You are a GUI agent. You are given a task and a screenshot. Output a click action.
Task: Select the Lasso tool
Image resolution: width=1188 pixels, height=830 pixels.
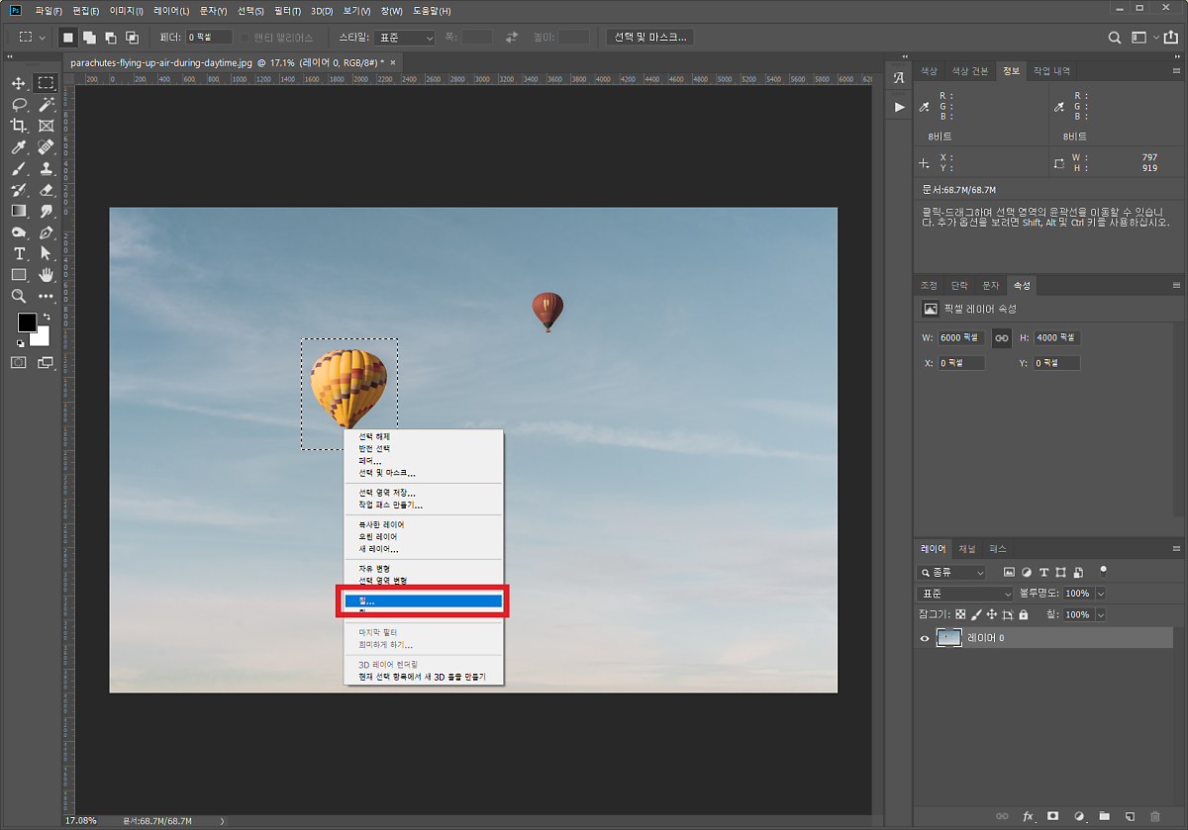(x=19, y=104)
